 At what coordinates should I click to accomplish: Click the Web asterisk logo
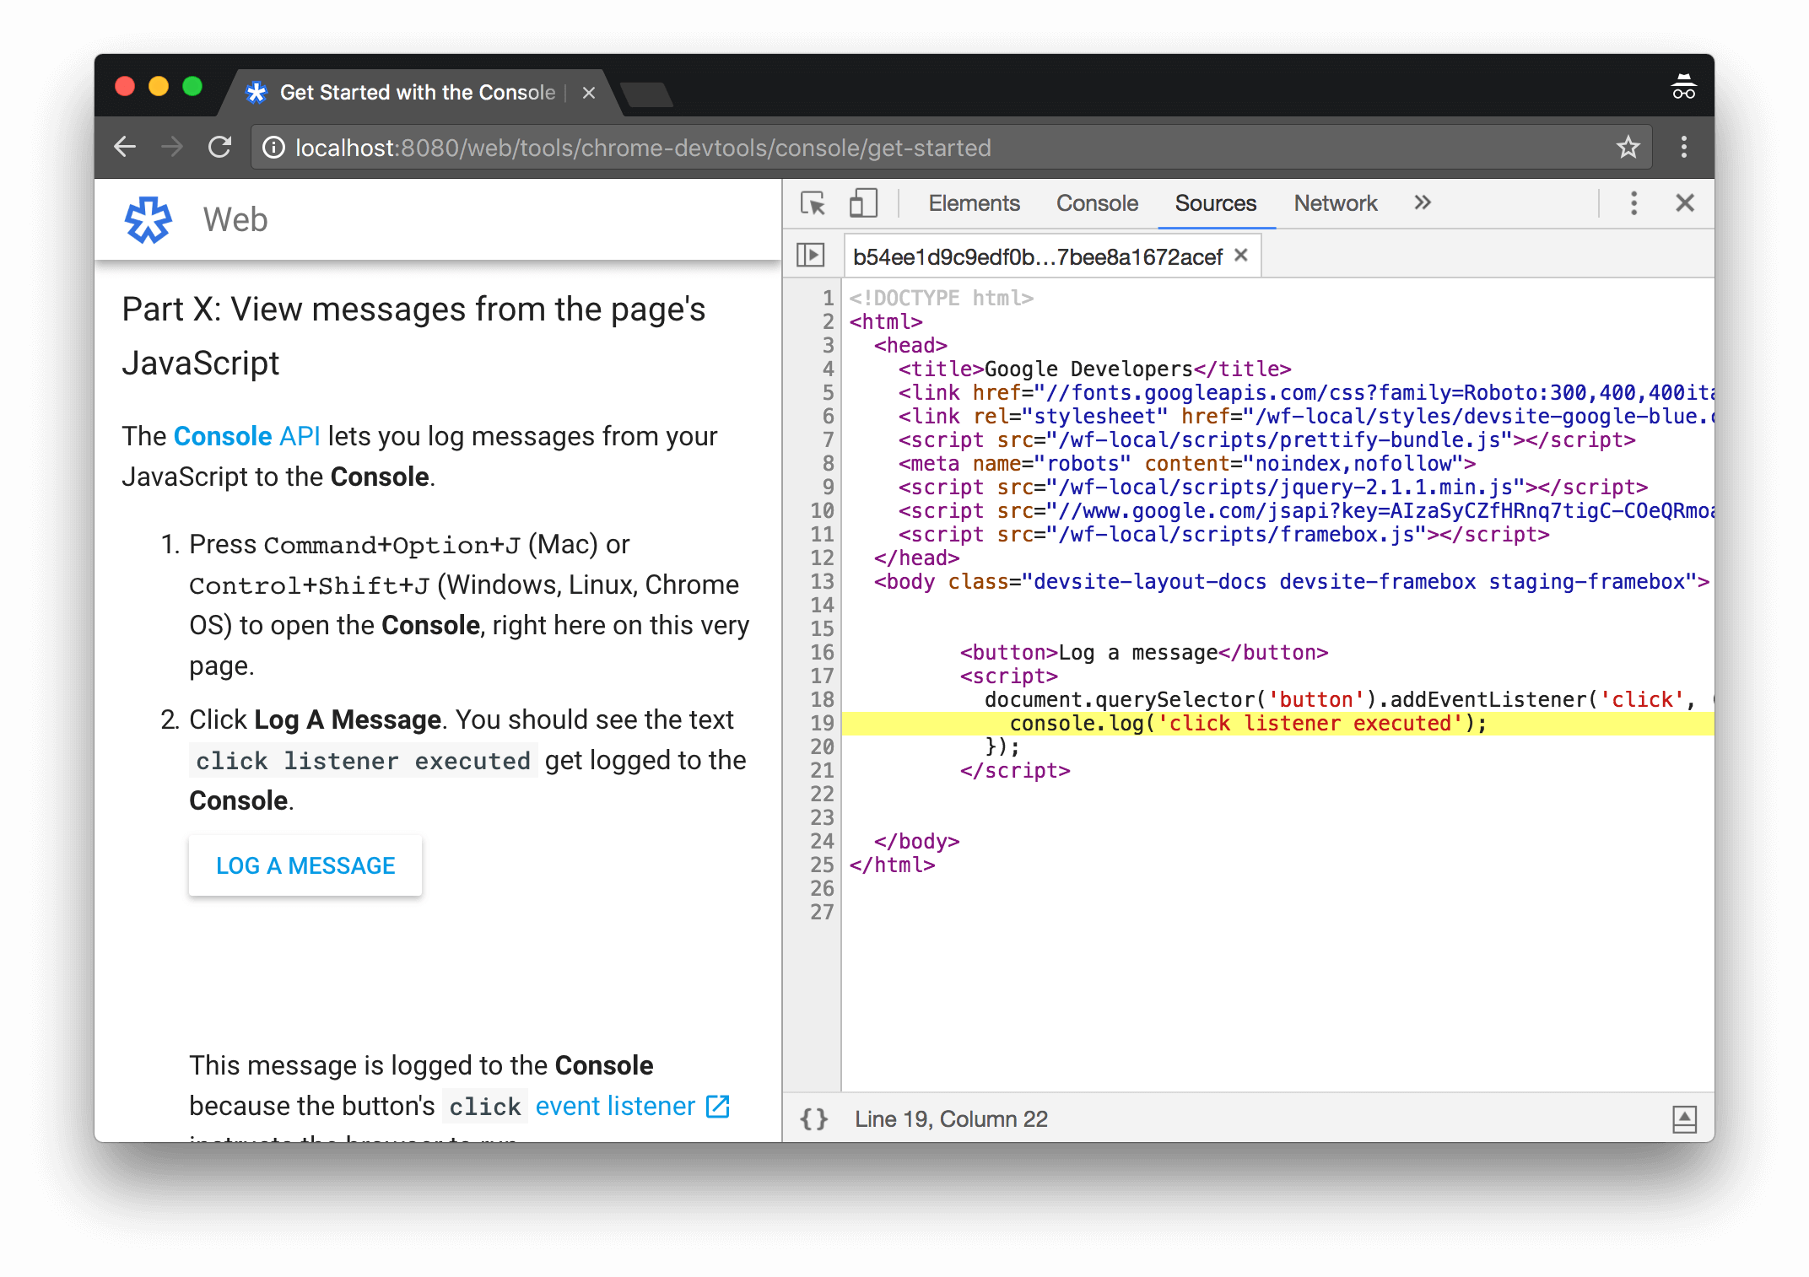click(x=148, y=218)
